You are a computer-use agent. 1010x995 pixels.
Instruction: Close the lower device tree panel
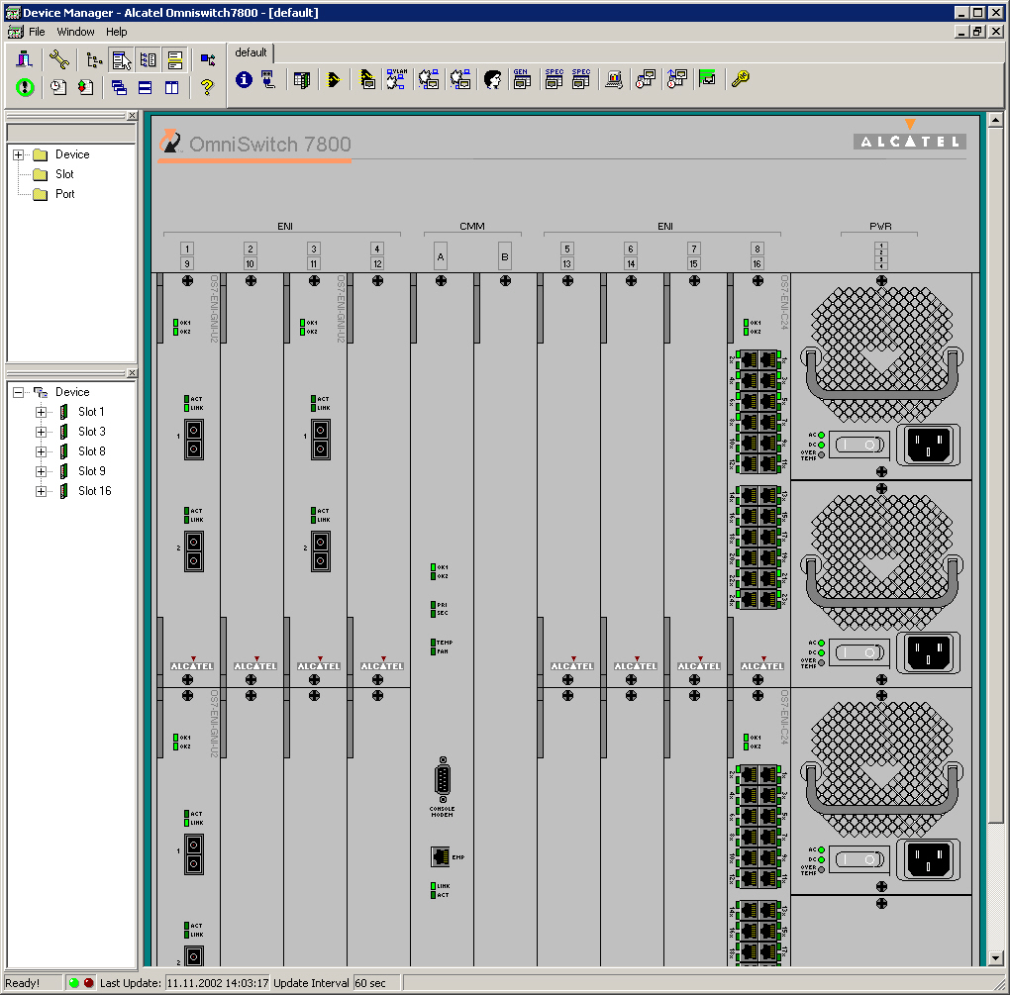(x=132, y=373)
